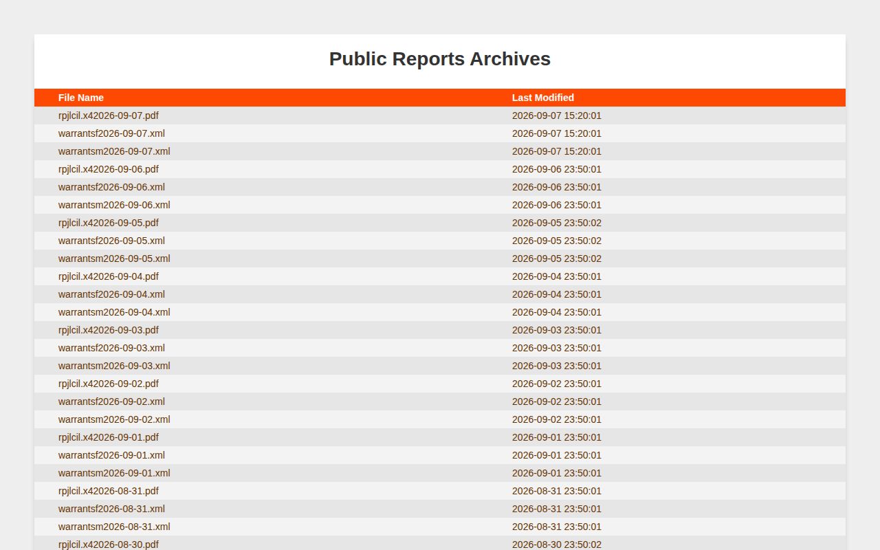Open warrantsm2026-09-02.xml link
Image resolution: width=880 pixels, height=550 pixels.
click(x=114, y=419)
